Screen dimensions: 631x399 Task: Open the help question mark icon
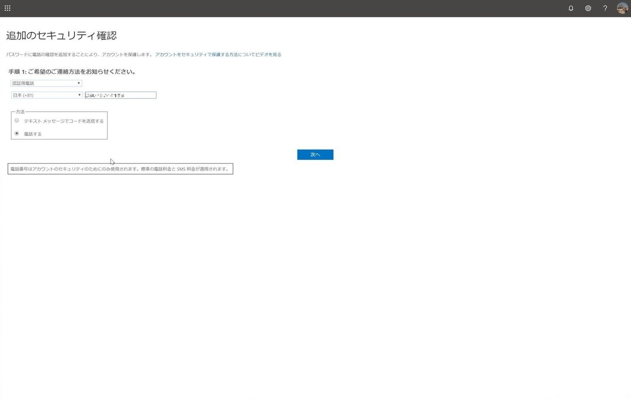(x=605, y=8)
